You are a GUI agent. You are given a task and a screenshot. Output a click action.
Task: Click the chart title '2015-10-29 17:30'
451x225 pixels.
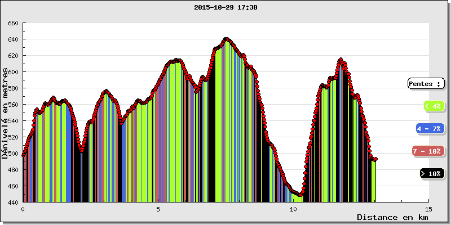225,8
